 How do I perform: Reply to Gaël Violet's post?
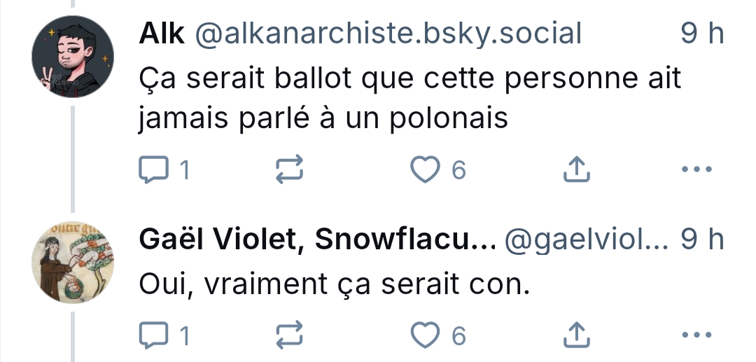tap(153, 336)
